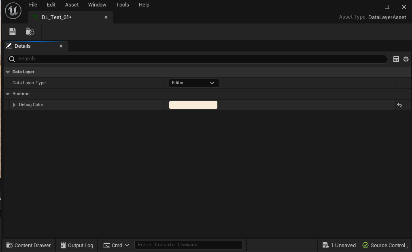Close the asset editor window
The height and width of the screenshot is (252, 412).
click(404, 7)
